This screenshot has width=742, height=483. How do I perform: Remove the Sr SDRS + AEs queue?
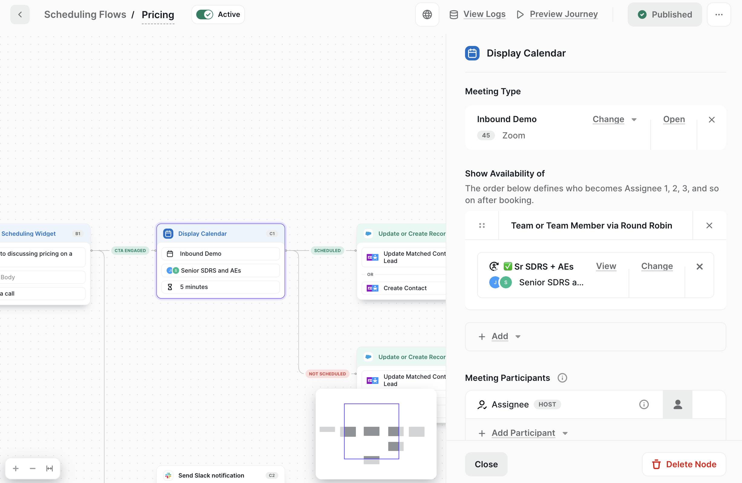[700, 267]
